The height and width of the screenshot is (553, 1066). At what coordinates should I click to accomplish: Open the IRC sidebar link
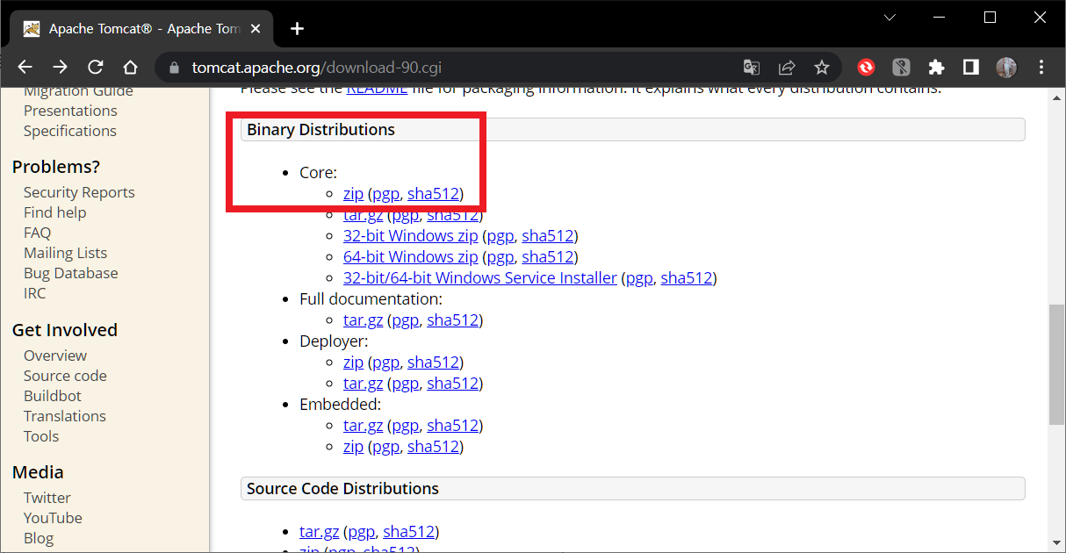click(34, 293)
